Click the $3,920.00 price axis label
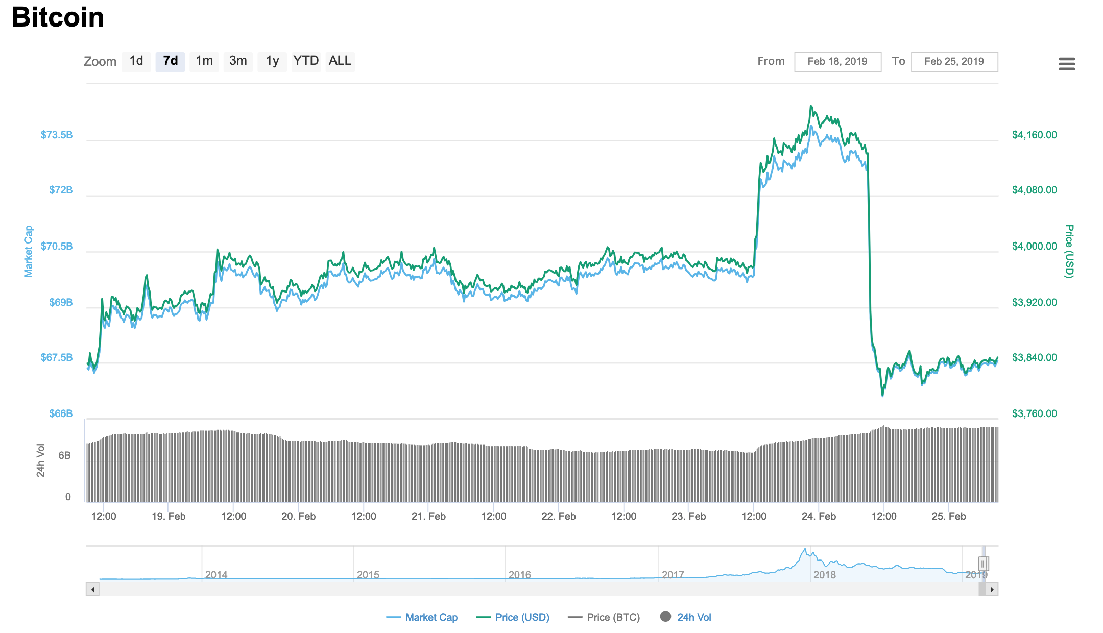This screenshot has height=633, width=1103. [x=1035, y=302]
